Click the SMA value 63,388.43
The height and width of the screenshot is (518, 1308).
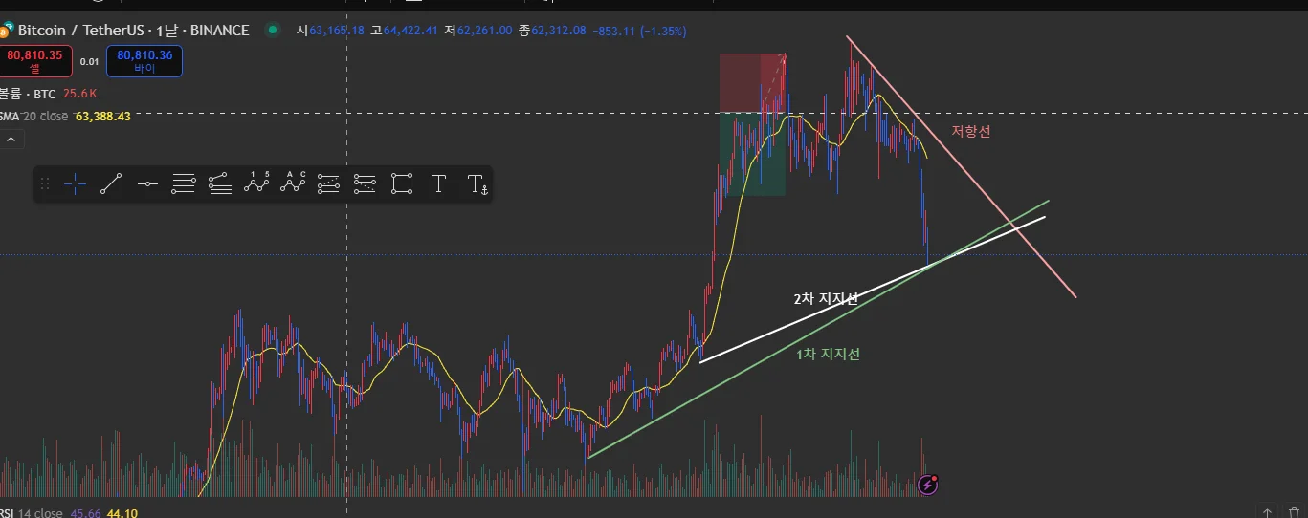tap(102, 116)
